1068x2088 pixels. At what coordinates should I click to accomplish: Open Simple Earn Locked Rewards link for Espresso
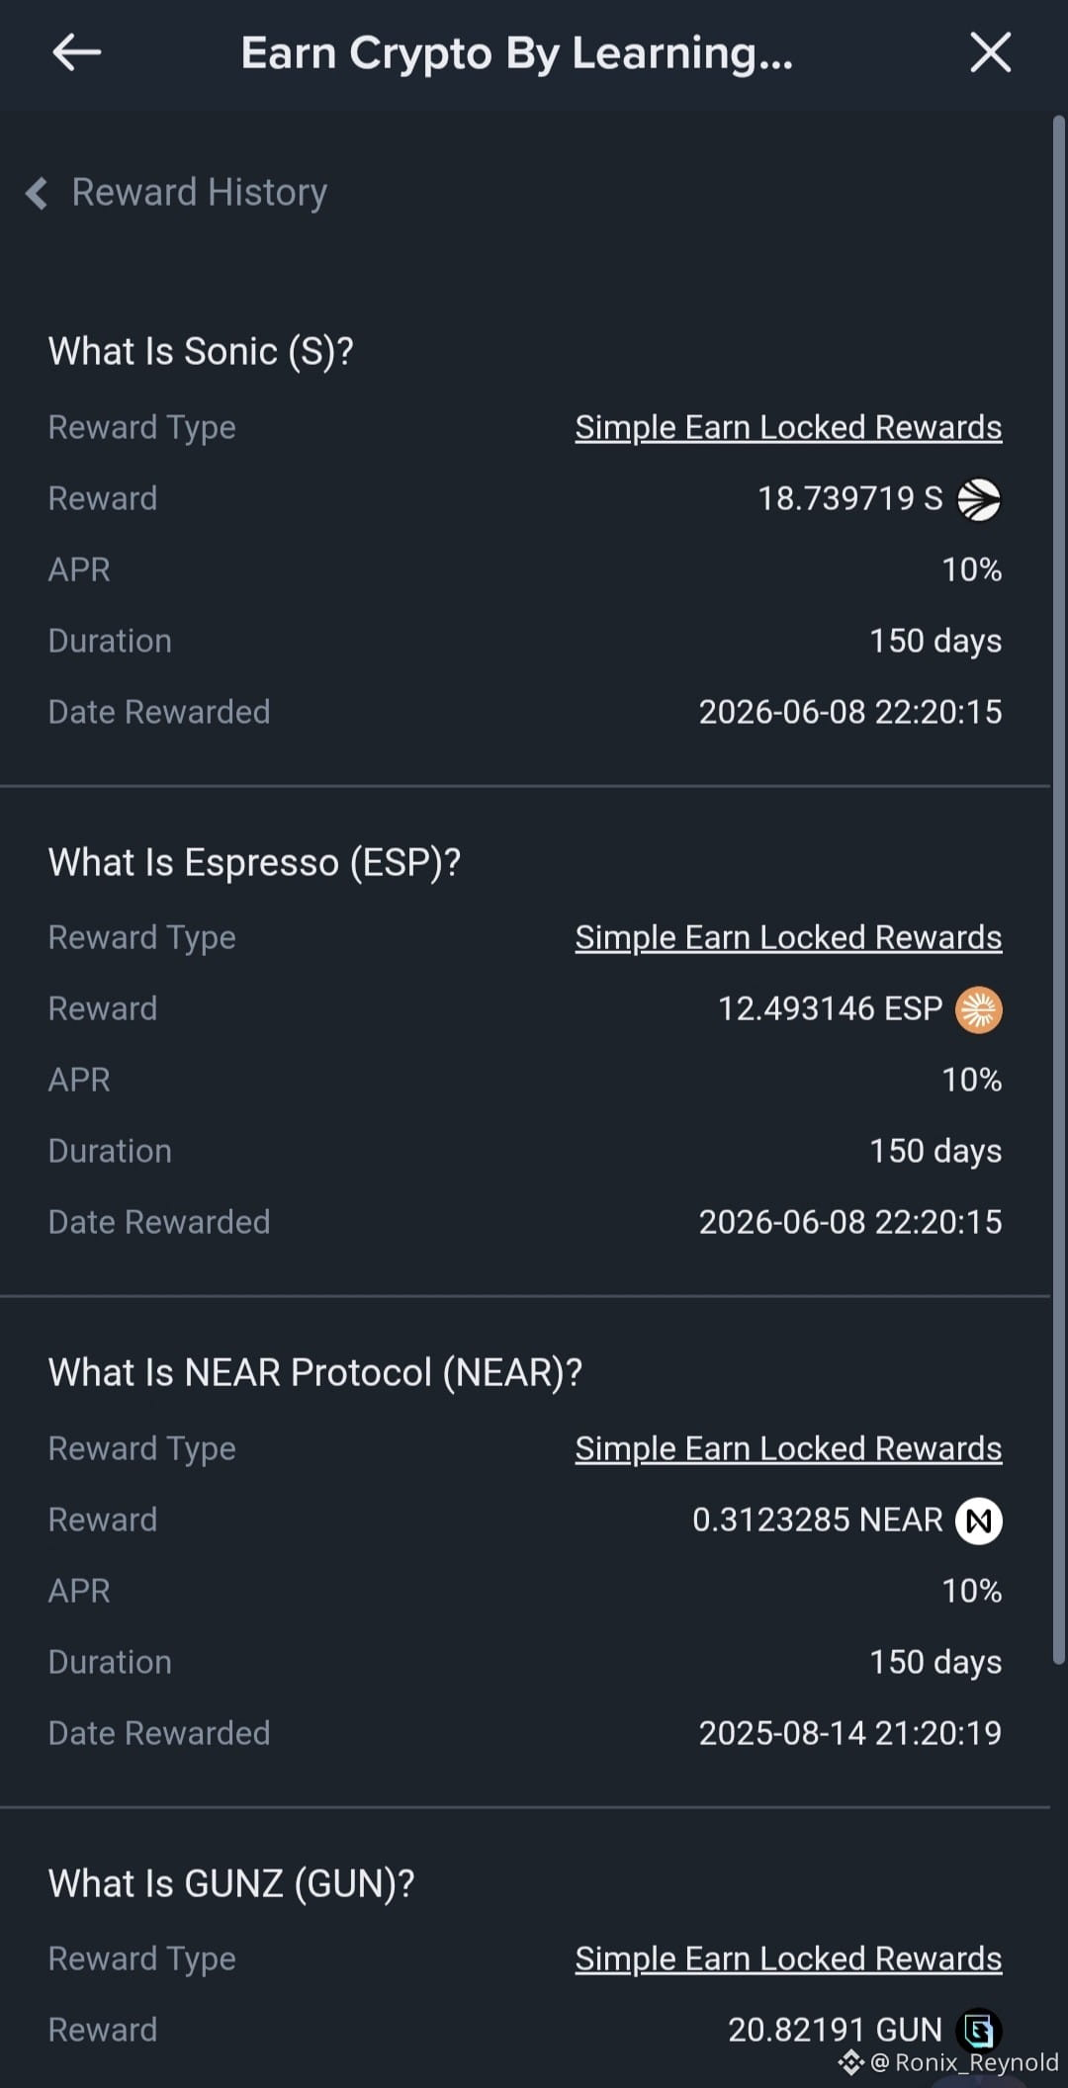[x=788, y=937]
